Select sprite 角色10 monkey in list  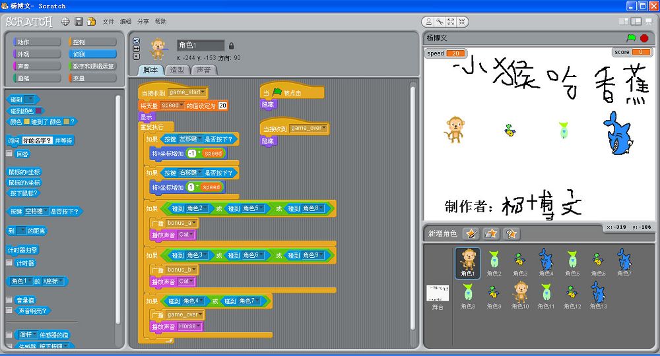pos(520,295)
